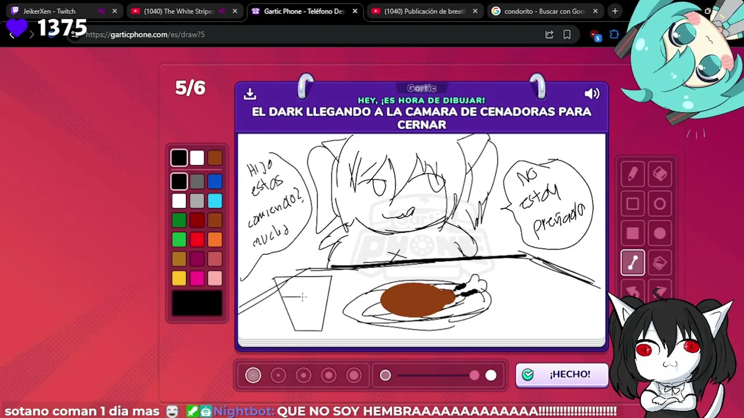Choose the light gray color swatch

[x=197, y=201]
